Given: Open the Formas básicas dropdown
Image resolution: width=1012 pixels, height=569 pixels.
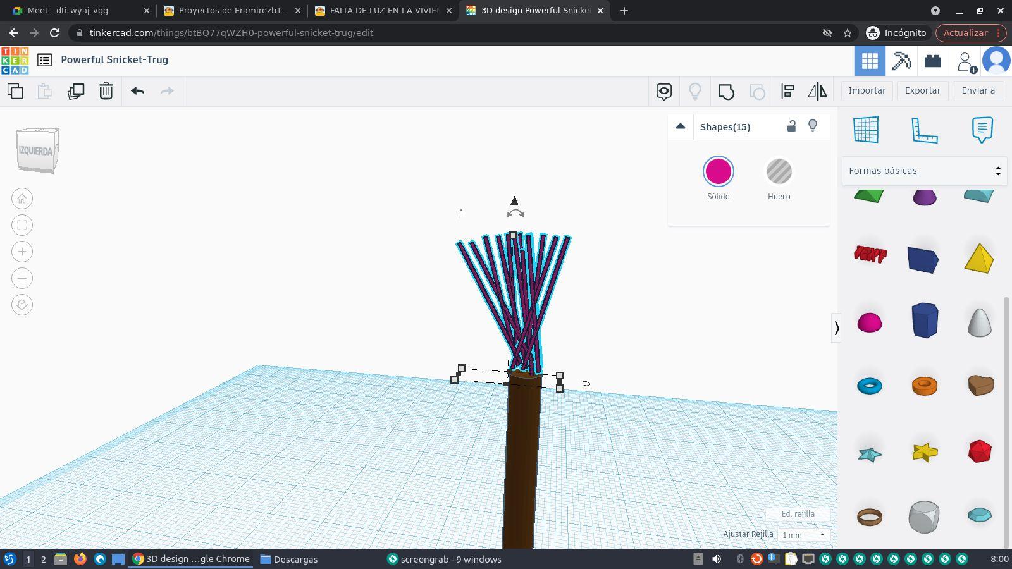Looking at the screenshot, I should [x=924, y=171].
